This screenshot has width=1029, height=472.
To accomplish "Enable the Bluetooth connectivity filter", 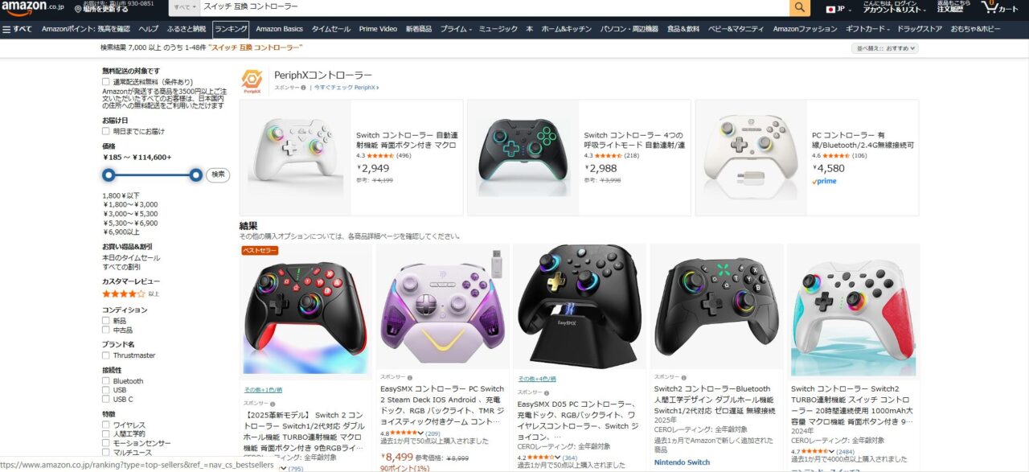I will (x=106, y=381).
